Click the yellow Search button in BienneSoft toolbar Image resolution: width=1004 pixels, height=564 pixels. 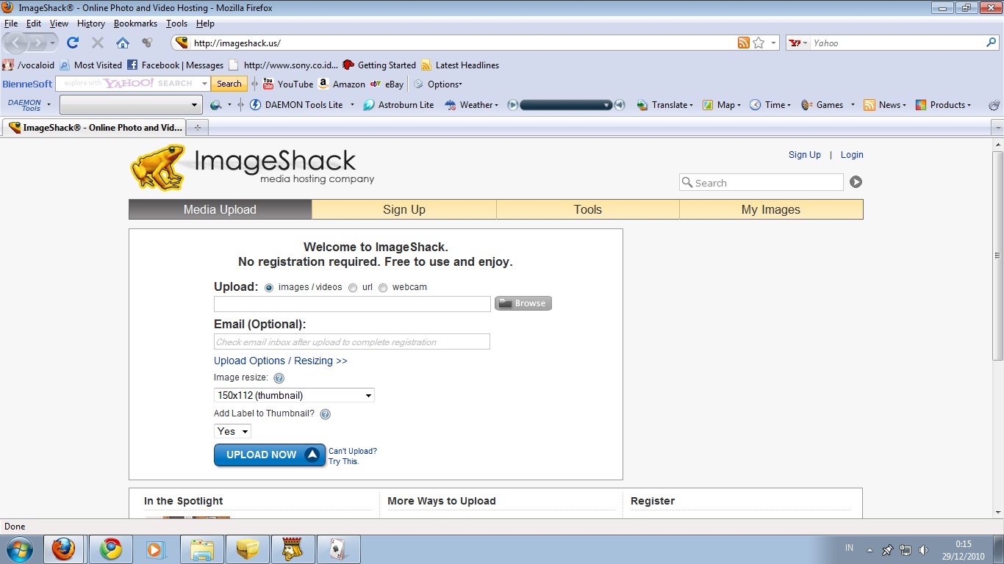(229, 84)
